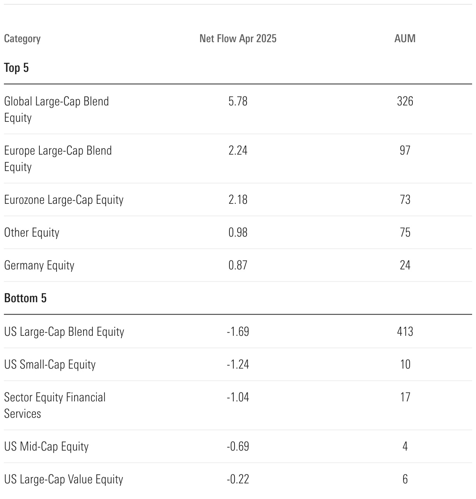Click the Other Equity category label
476x499 pixels.
pos(32,233)
